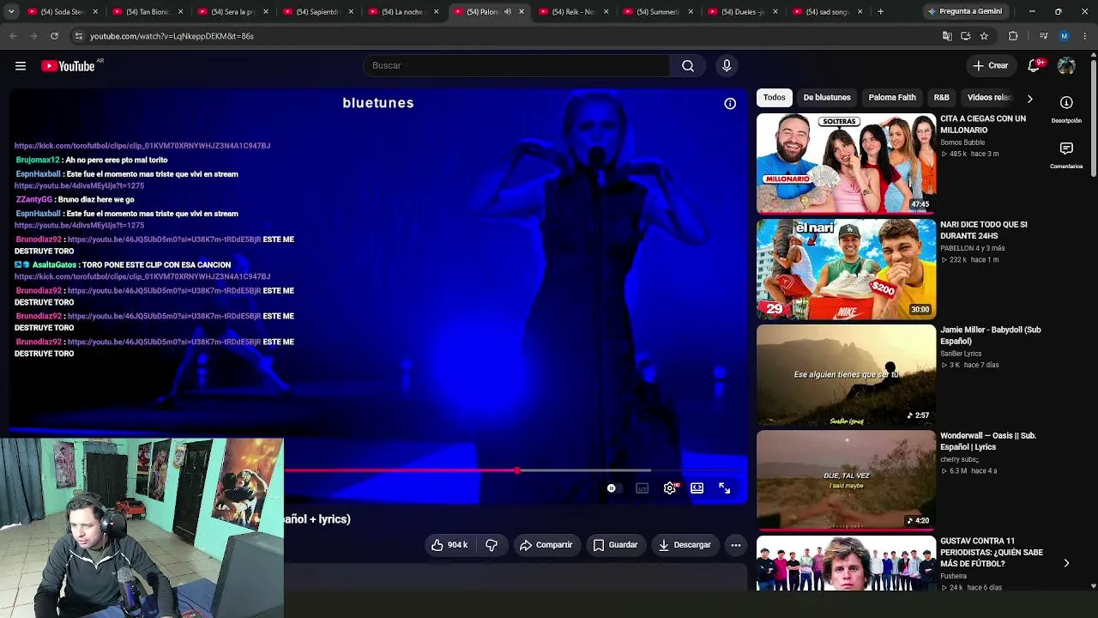Toggle subtitles/captions in the player
The width and height of the screenshot is (1098, 618).
[x=642, y=488]
